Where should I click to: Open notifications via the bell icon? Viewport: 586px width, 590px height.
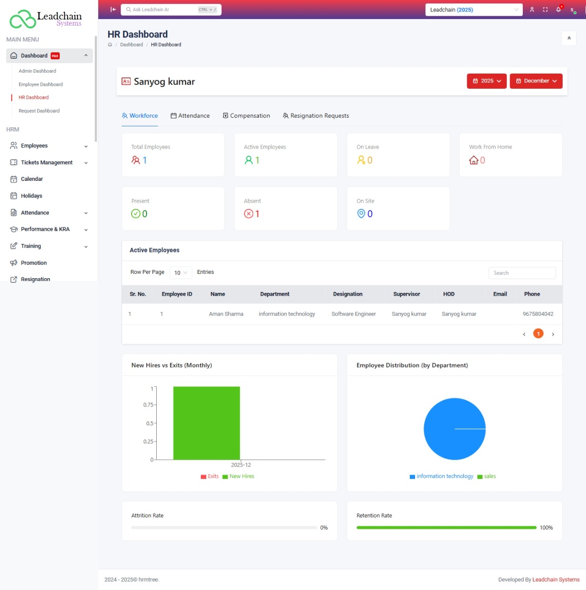tap(558, 9)
